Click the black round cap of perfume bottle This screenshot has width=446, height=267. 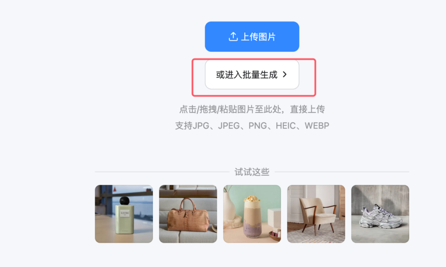125,200
